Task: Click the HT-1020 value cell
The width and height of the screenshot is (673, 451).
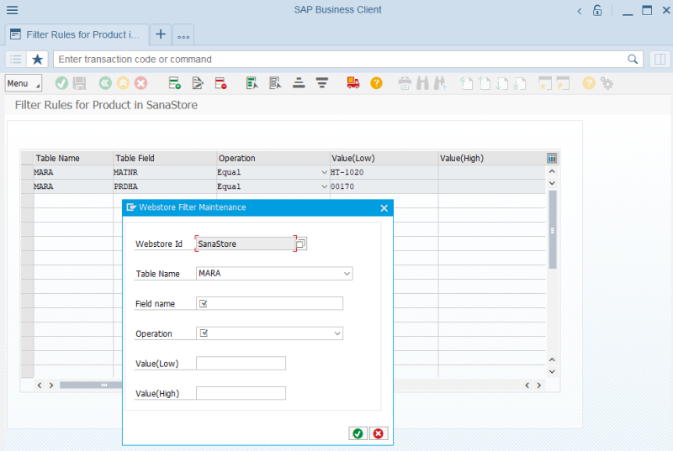Action: pyautogui.click(x=384, y=172)
